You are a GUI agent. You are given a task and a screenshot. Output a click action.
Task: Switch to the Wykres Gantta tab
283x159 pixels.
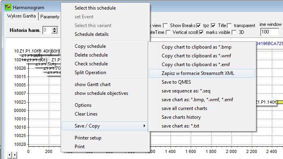click(x=21, y=16)
